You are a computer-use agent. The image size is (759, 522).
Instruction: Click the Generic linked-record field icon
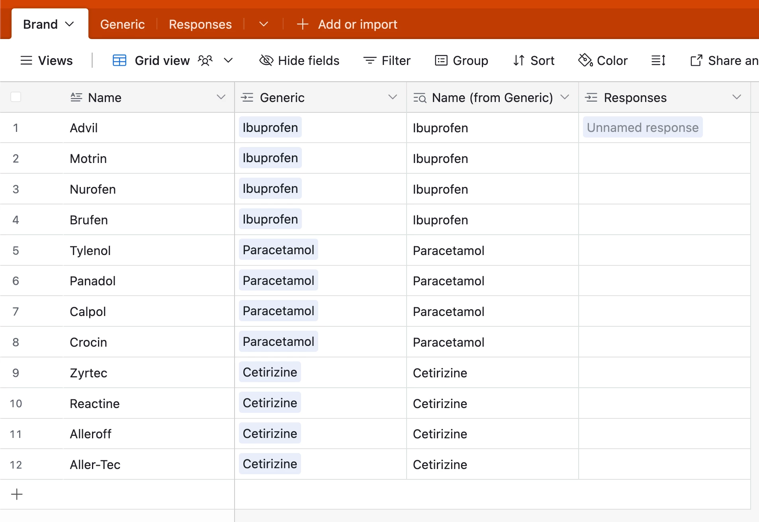247,97
